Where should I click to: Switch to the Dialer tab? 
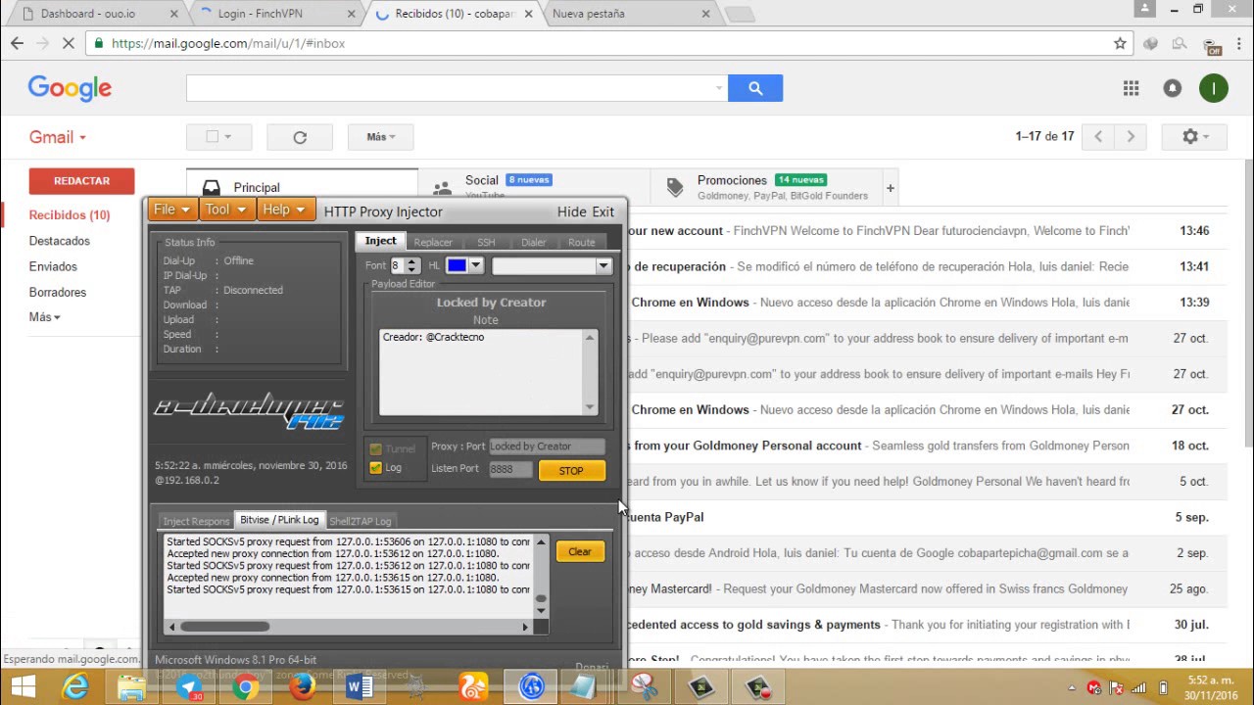(x=534, y=242)
